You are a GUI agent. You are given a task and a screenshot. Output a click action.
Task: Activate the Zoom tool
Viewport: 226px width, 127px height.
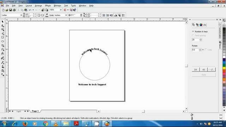click(2, 30)
